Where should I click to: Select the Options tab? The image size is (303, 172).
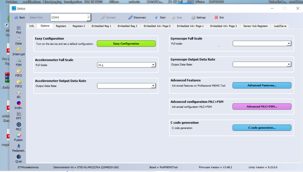[x=45, y=26]
